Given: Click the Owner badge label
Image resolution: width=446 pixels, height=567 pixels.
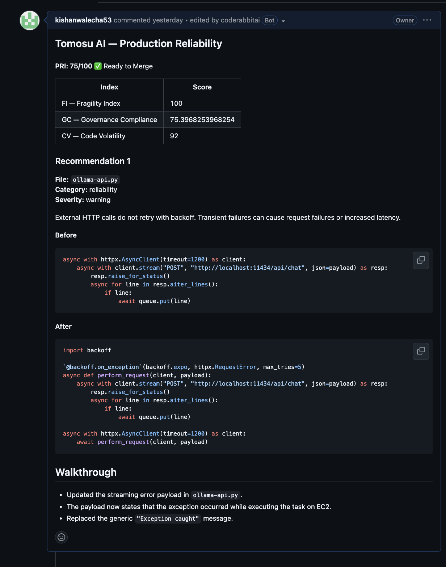Looking at the screenshot, I should (405, 20).
